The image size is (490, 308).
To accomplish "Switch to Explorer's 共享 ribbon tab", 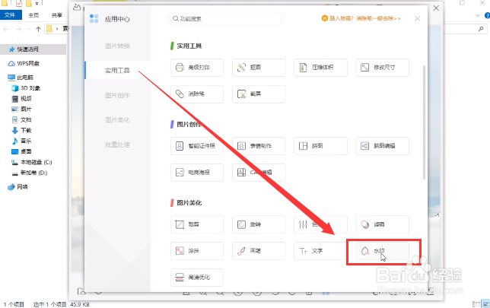I will 56,15.
